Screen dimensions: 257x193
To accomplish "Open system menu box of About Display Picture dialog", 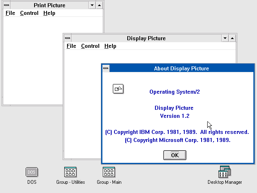I will click(x=106, y=68).
